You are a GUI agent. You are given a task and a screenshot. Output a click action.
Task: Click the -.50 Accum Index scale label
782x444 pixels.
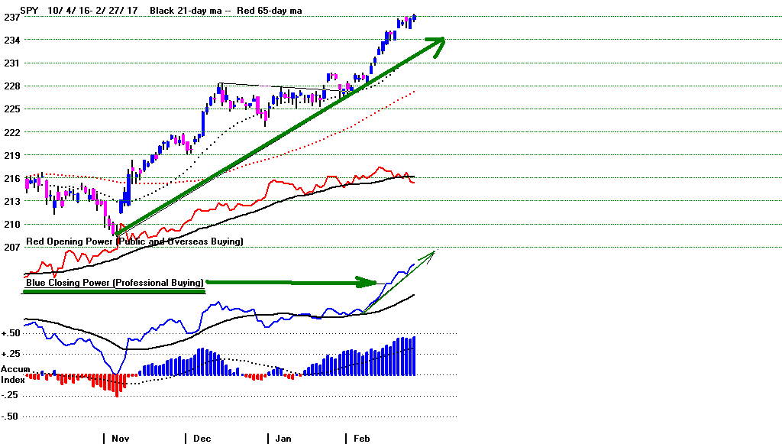(12, 416)
